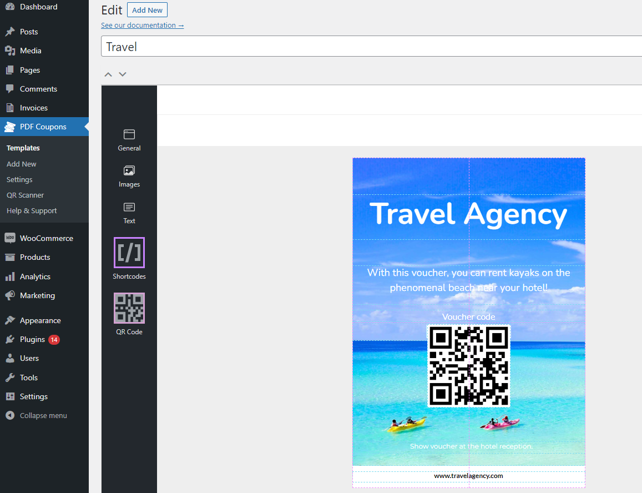Open the Images panel icon

[129, 170]
